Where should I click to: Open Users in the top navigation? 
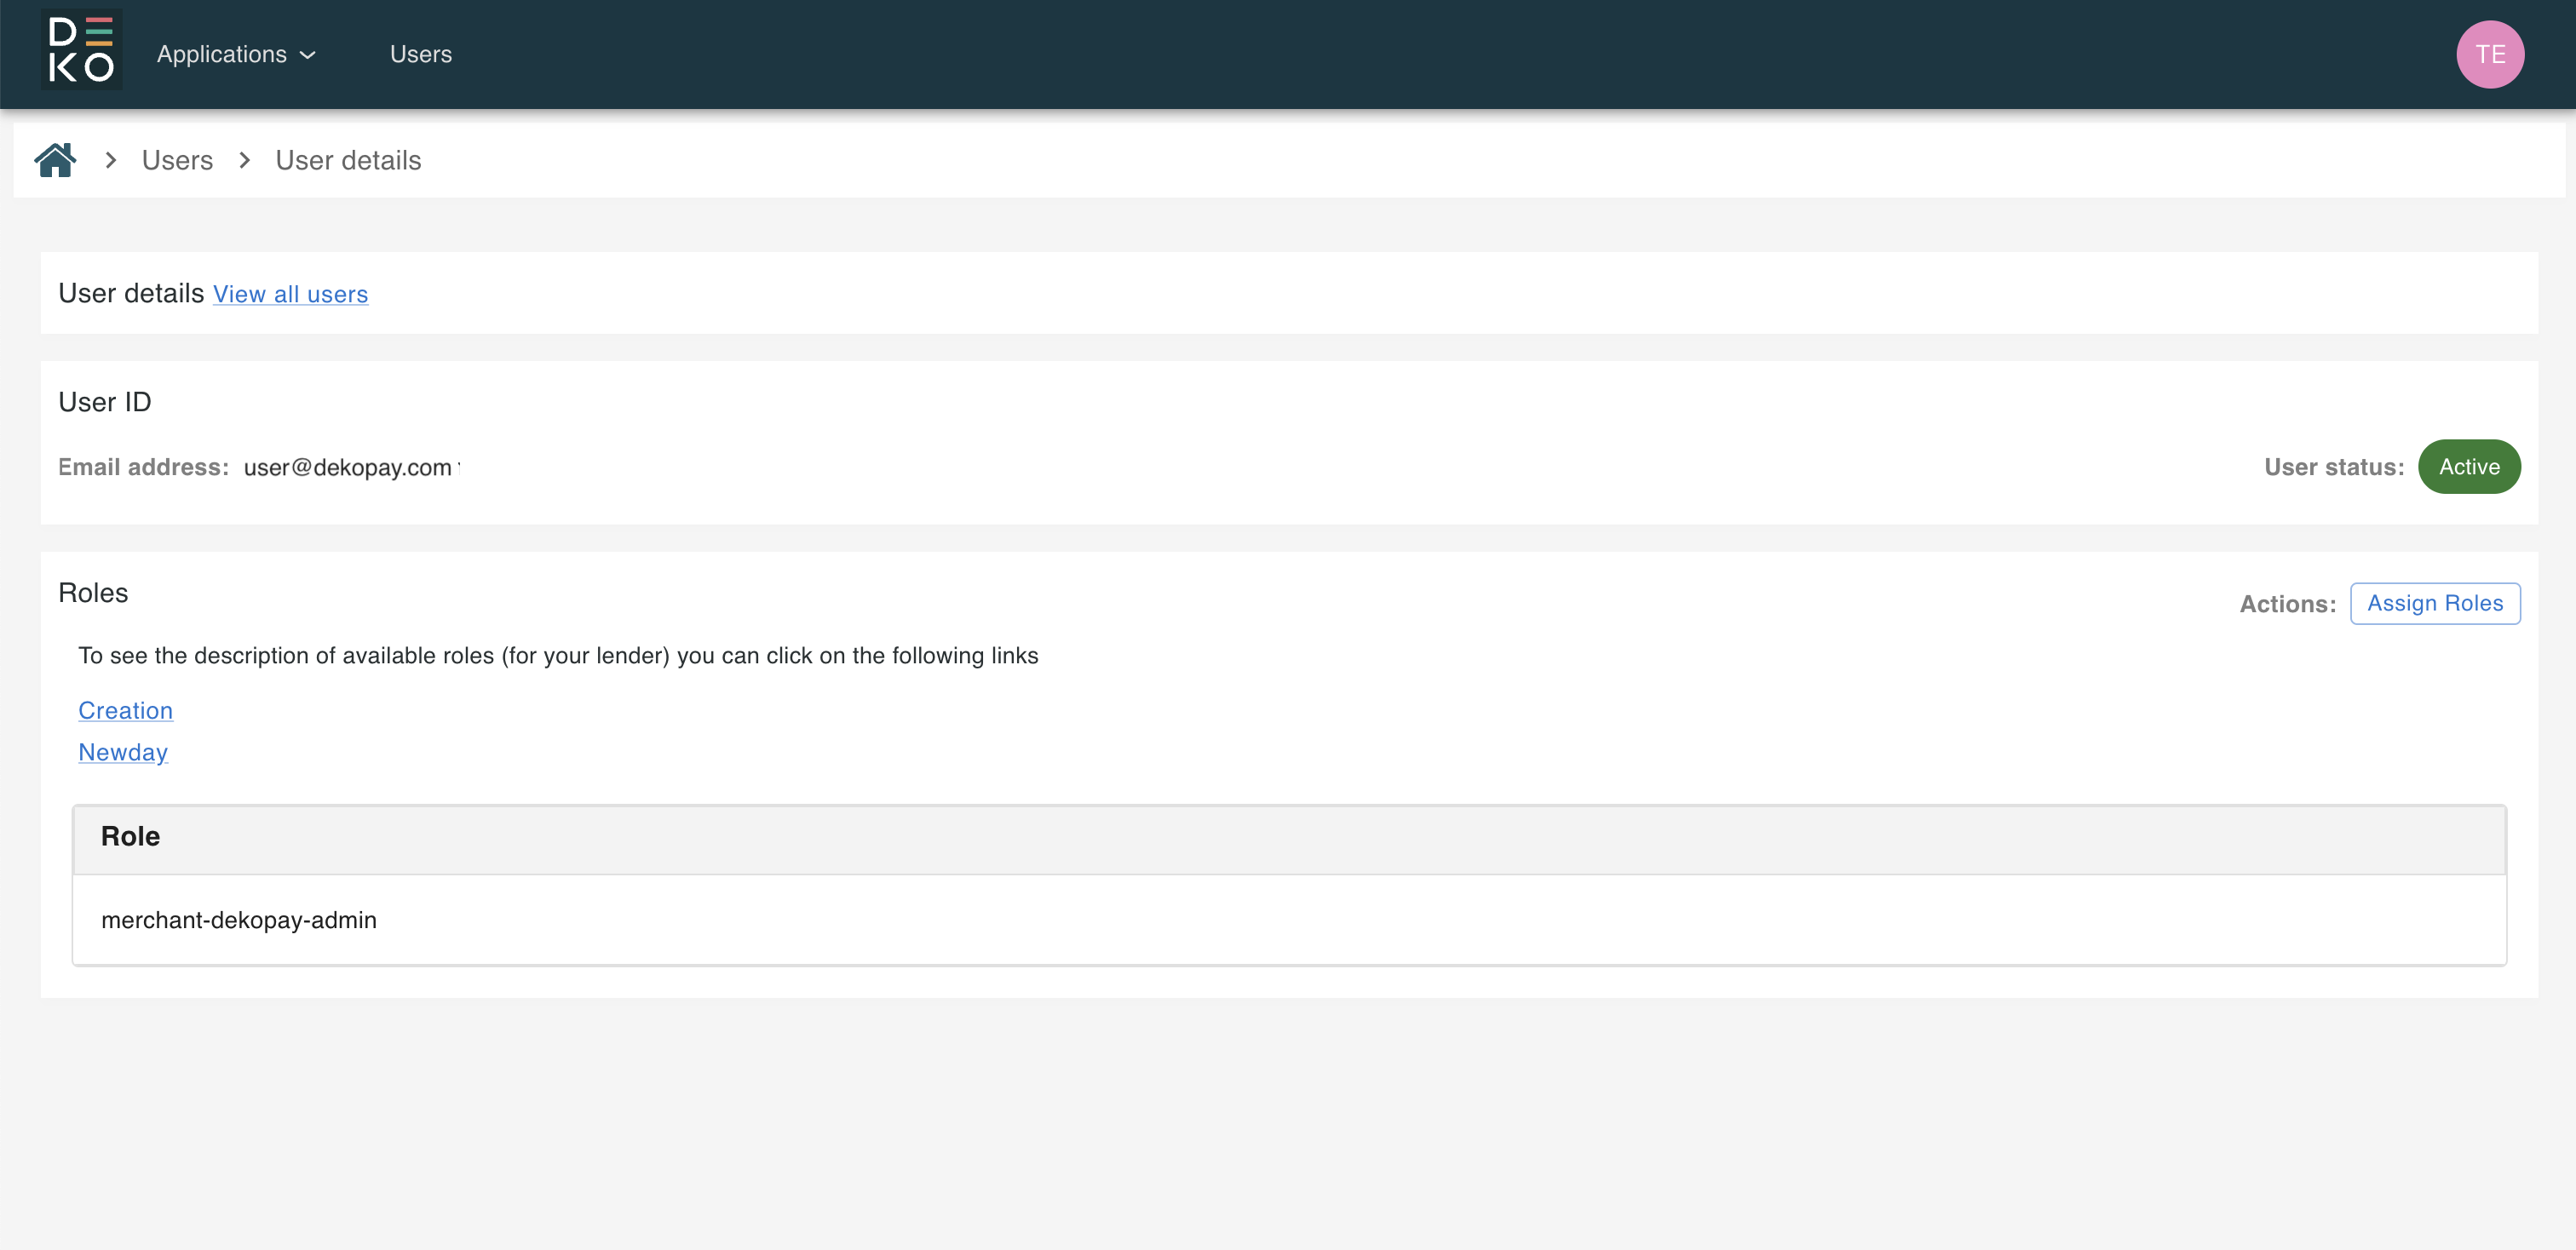(x=420, y=54)
